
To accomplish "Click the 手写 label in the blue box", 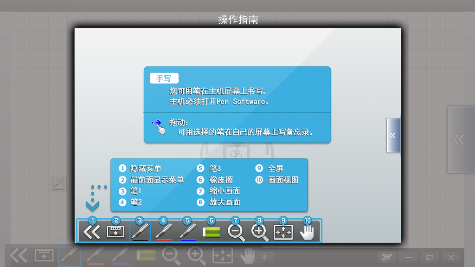I will point(164,78).
